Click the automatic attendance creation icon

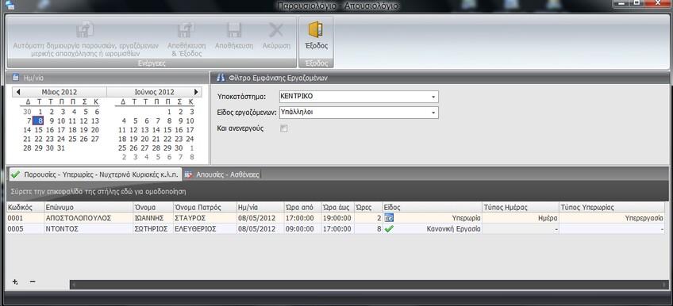point(86,30)
